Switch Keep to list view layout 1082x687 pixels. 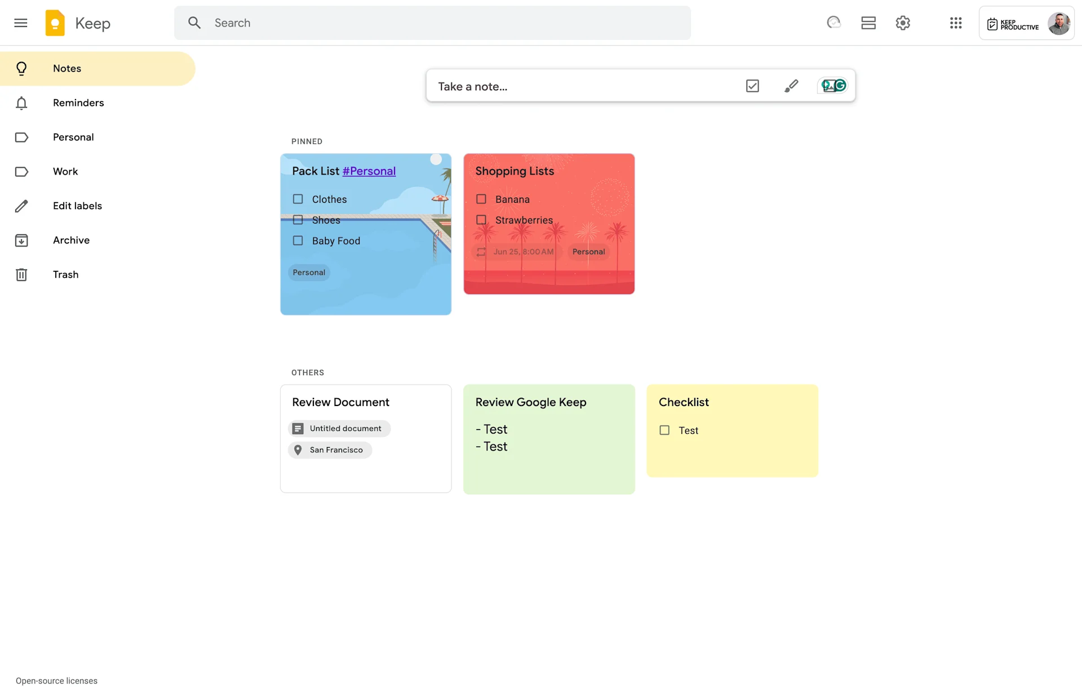pos(868,23)
